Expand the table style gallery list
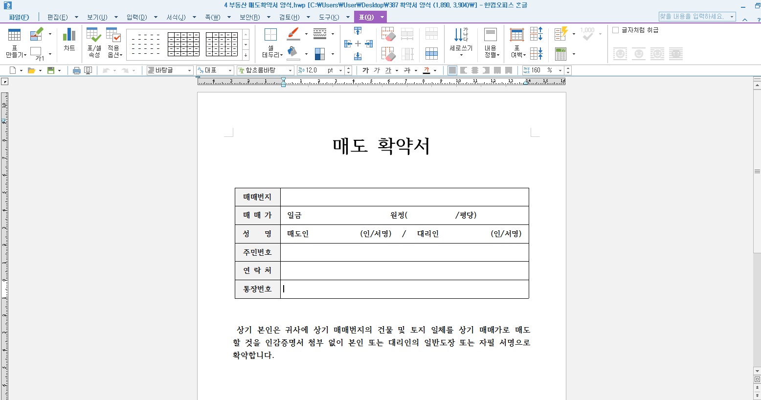Image resolution: width=761 pixels, height=400 pixels. 246,55
